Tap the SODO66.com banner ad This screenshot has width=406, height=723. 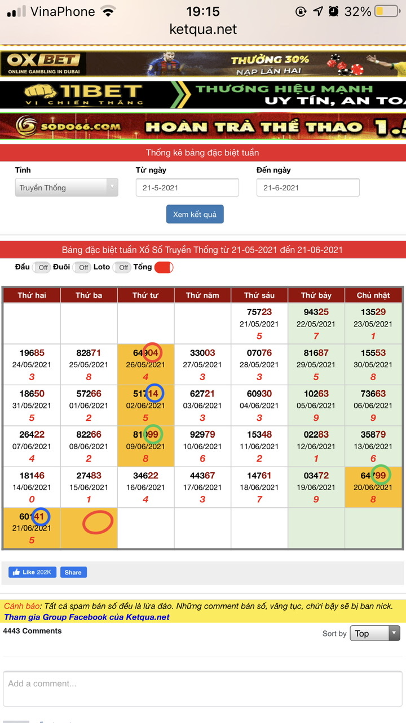click(203, 126)
